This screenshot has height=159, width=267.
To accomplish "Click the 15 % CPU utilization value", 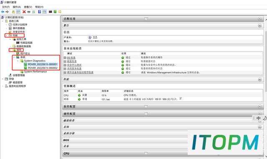I will point(104,95).
